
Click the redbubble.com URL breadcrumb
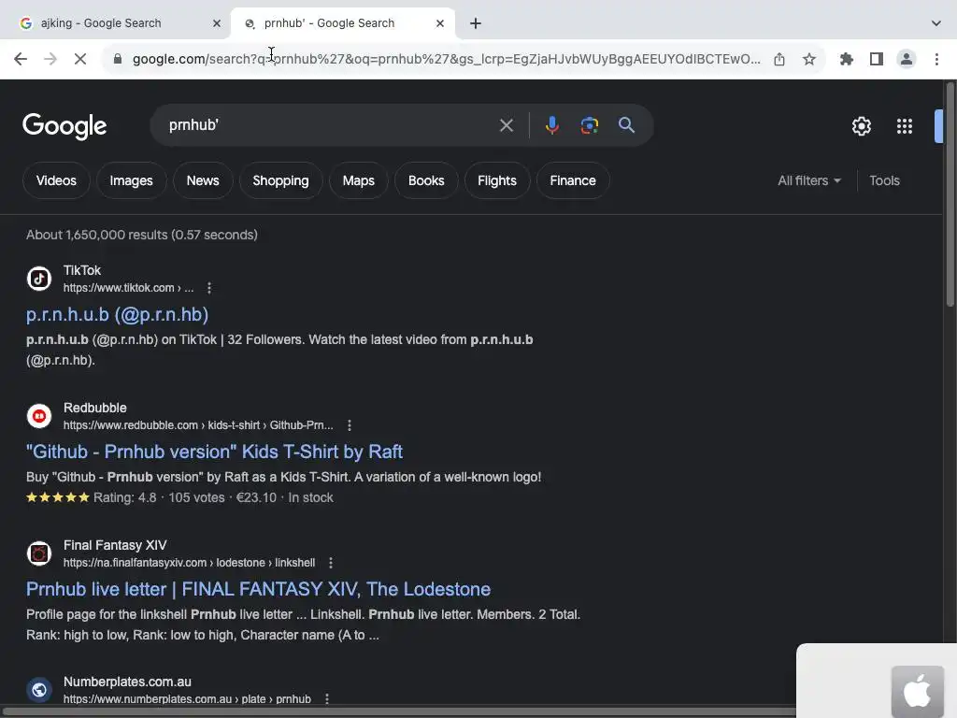(x=198, y=425)
